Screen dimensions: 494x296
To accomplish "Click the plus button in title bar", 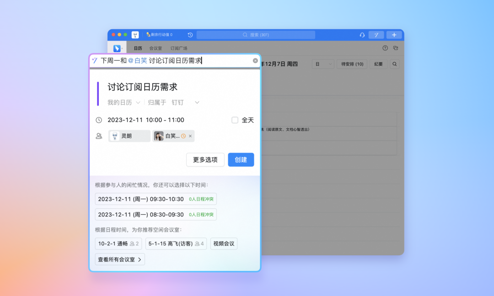I will click(x=394, y=35).
